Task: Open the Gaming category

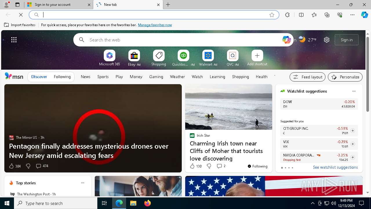Action: coord(156,77)
